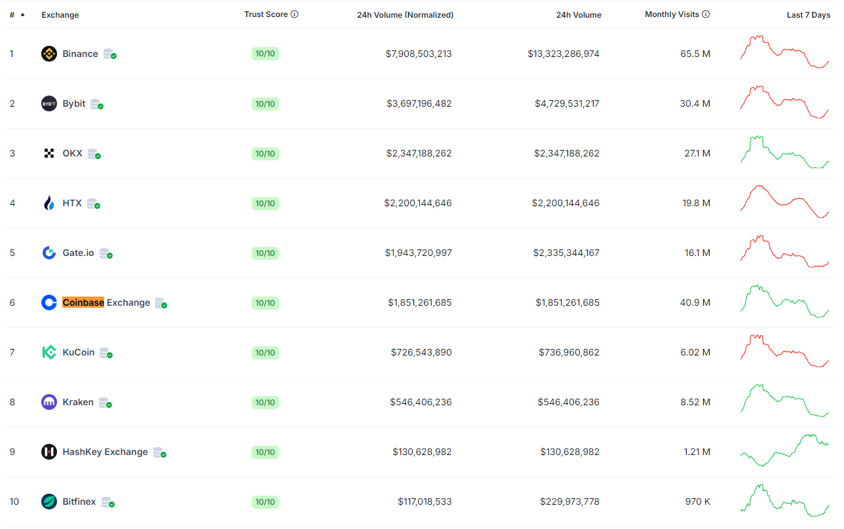This screenshot has width=844, height=529.
Task: Click the Trust Score info icon
Action: [x=295, y=14]
